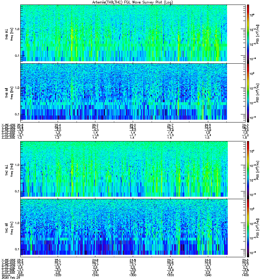Screen dimensions: 262x280
Task: Click the color bar beside the top THB panel
Action: [x=248, y=34]
